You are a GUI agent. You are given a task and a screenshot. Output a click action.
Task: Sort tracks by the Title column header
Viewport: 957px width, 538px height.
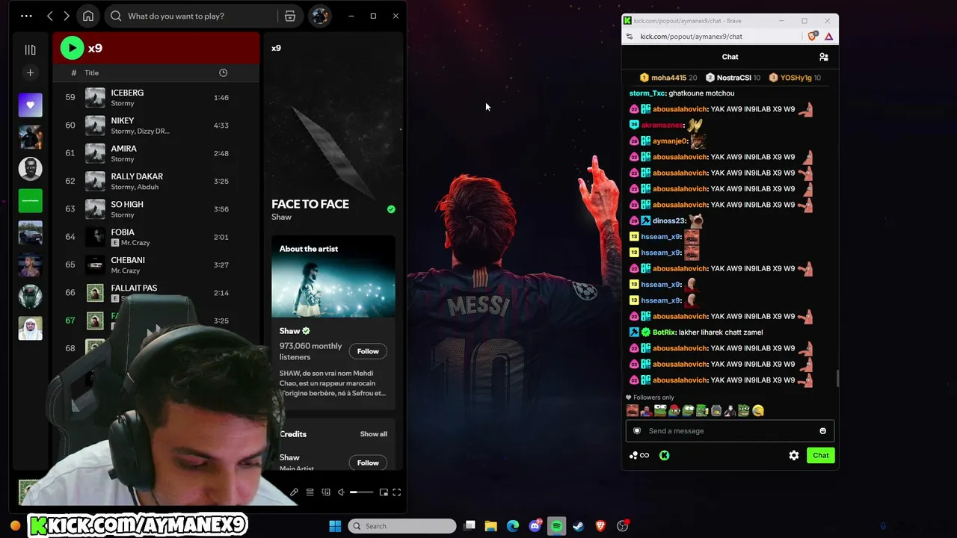coord(92,72)
